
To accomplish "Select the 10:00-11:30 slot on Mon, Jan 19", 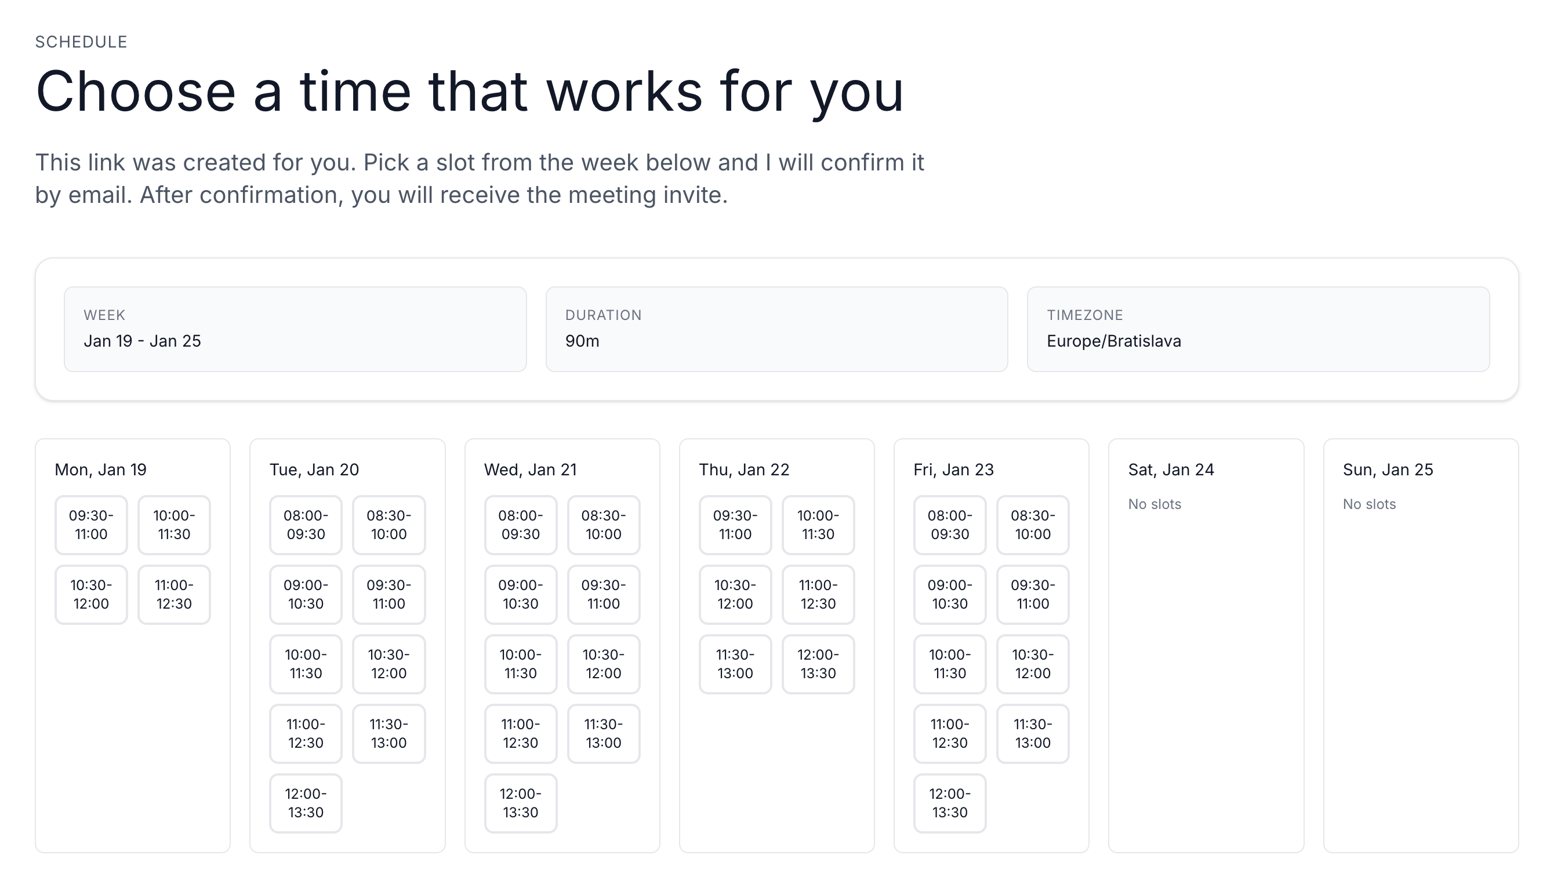I will 174,525.
